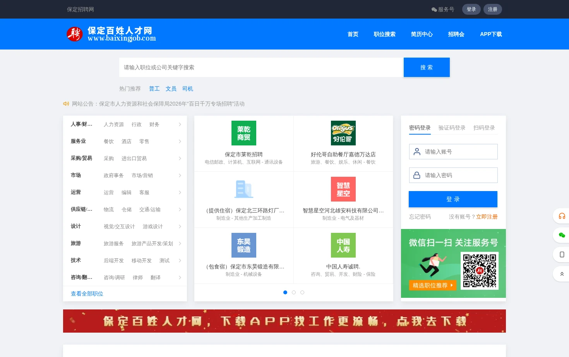Click 精选职位推荐 orange button
This screenshot has height=357, width=569.
(x=432, y=285)
